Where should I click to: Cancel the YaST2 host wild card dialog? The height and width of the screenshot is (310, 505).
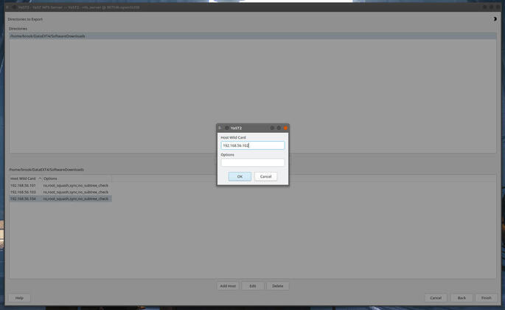[265, 176]
